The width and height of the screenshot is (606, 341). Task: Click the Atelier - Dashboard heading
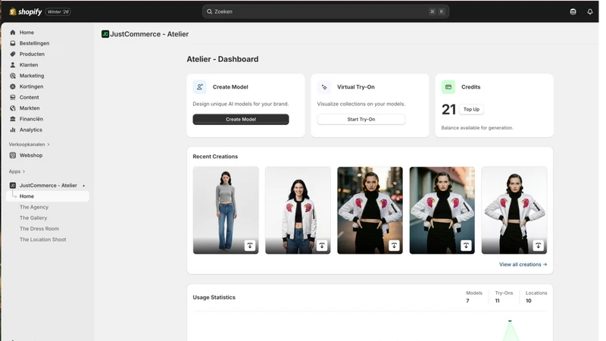click(223, 59)
